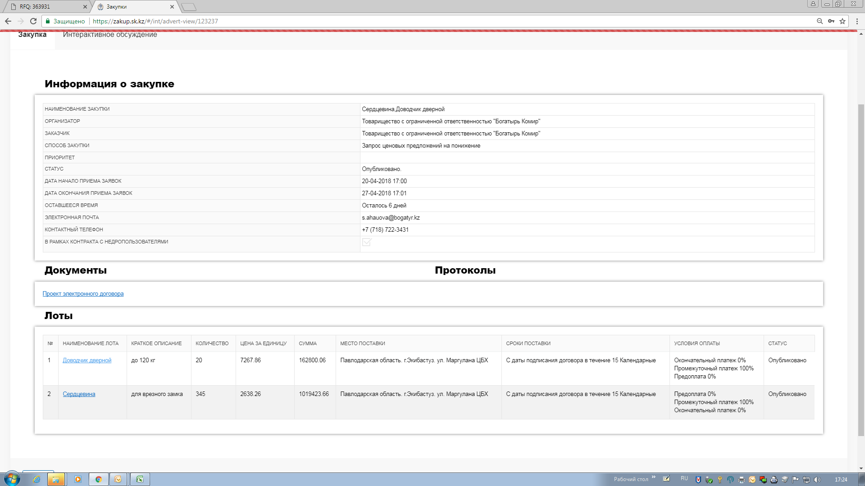Open the Windows Start menu orb
Viewport: 865px width, 486px height.
(12, 479)
